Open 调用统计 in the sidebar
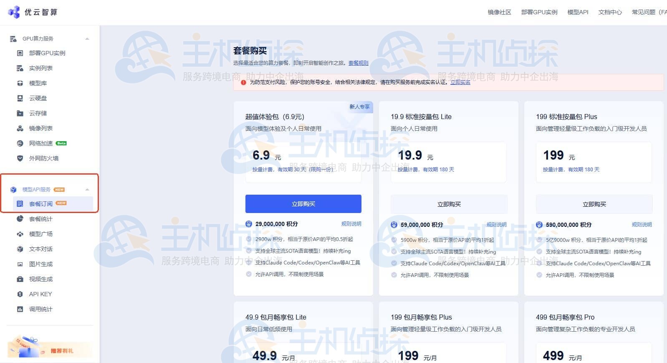The image size is (667, 363). [41, 309]
